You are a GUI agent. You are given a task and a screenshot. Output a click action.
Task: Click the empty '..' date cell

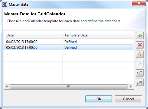[34, 53]
